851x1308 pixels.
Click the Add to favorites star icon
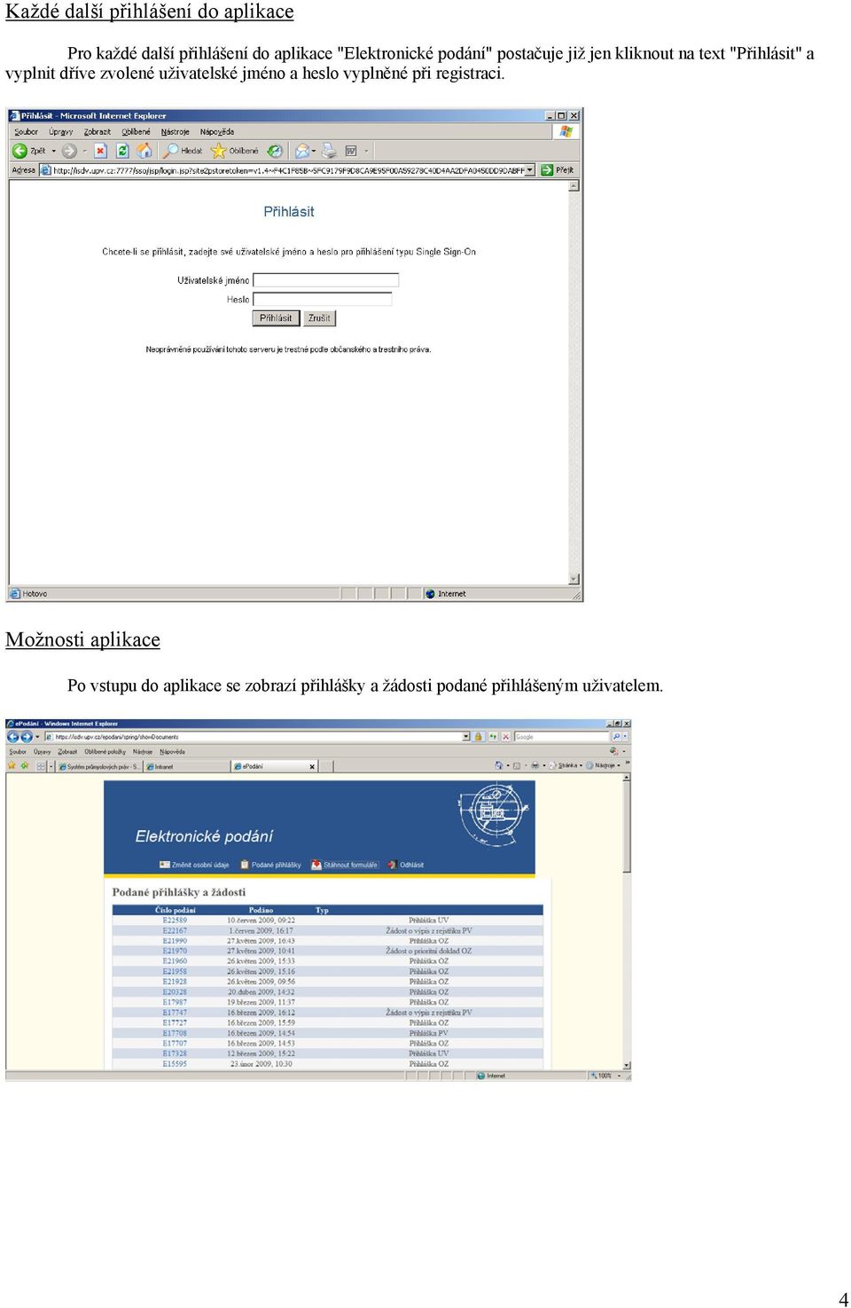(25, 765)
